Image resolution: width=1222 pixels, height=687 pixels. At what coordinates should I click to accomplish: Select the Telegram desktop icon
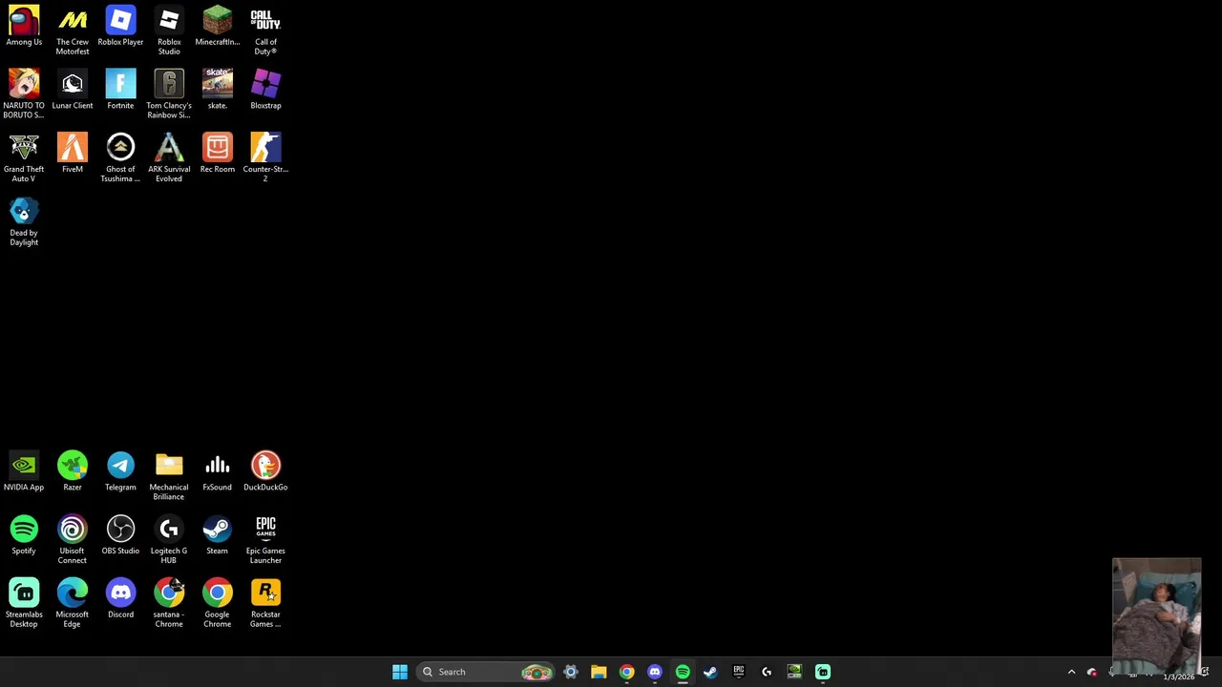[120, 471]
